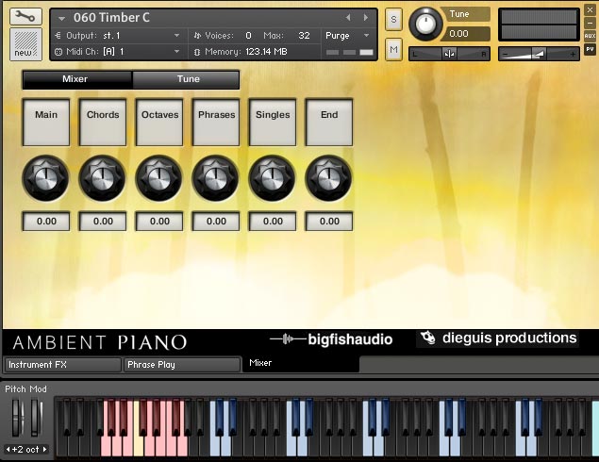The height and width of the screenshot is (462, 599).
Task: Toggle the End layer button
Action: point(329,123)
